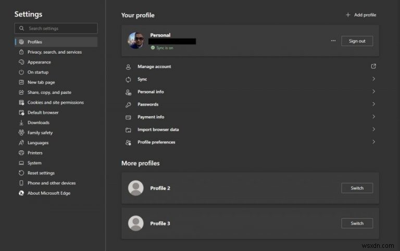Click the Phone and other devices icon
The image size is (400, 251).
tap(21, 183)
